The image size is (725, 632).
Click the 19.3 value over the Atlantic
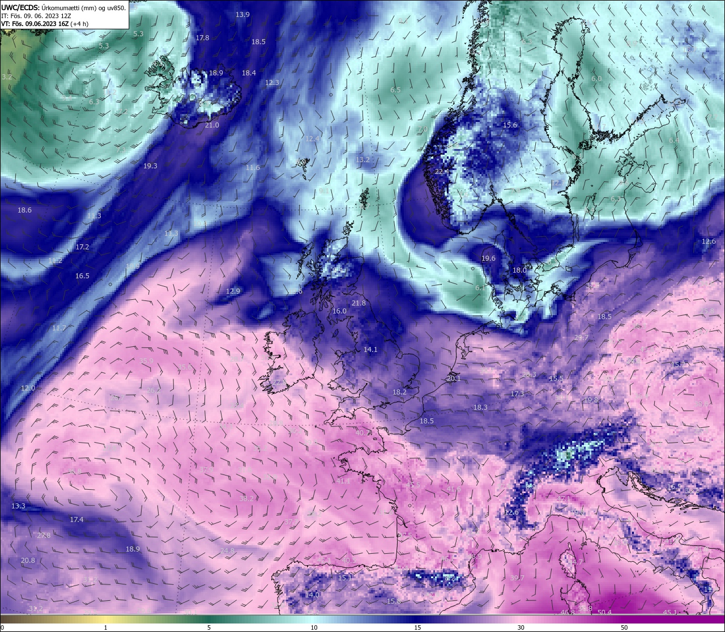(x=150, y=166)
